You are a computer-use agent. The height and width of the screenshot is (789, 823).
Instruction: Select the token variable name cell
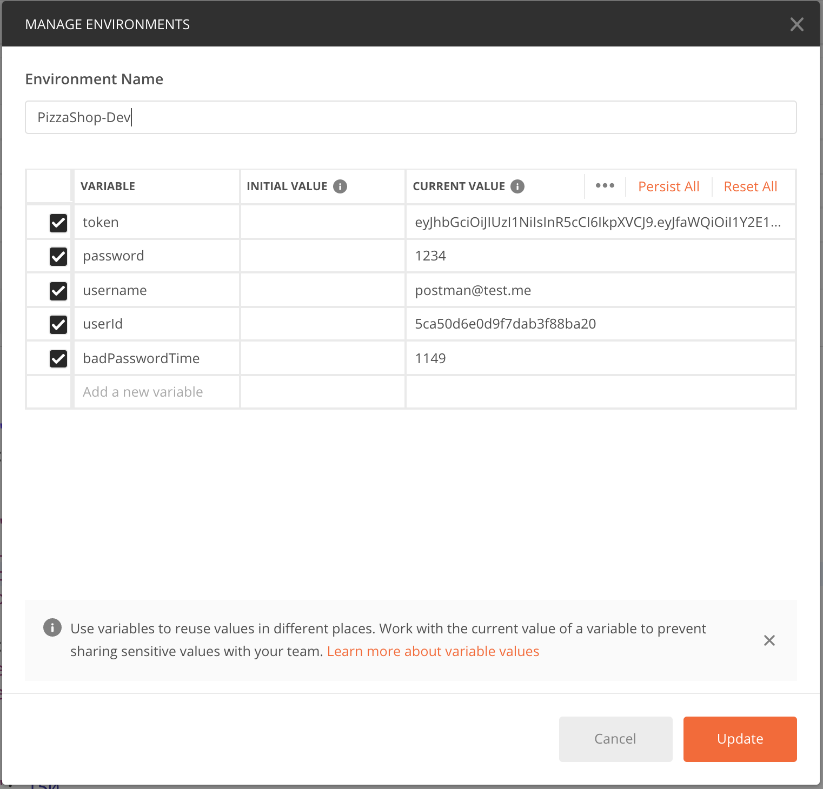click(x=157, y=222)
